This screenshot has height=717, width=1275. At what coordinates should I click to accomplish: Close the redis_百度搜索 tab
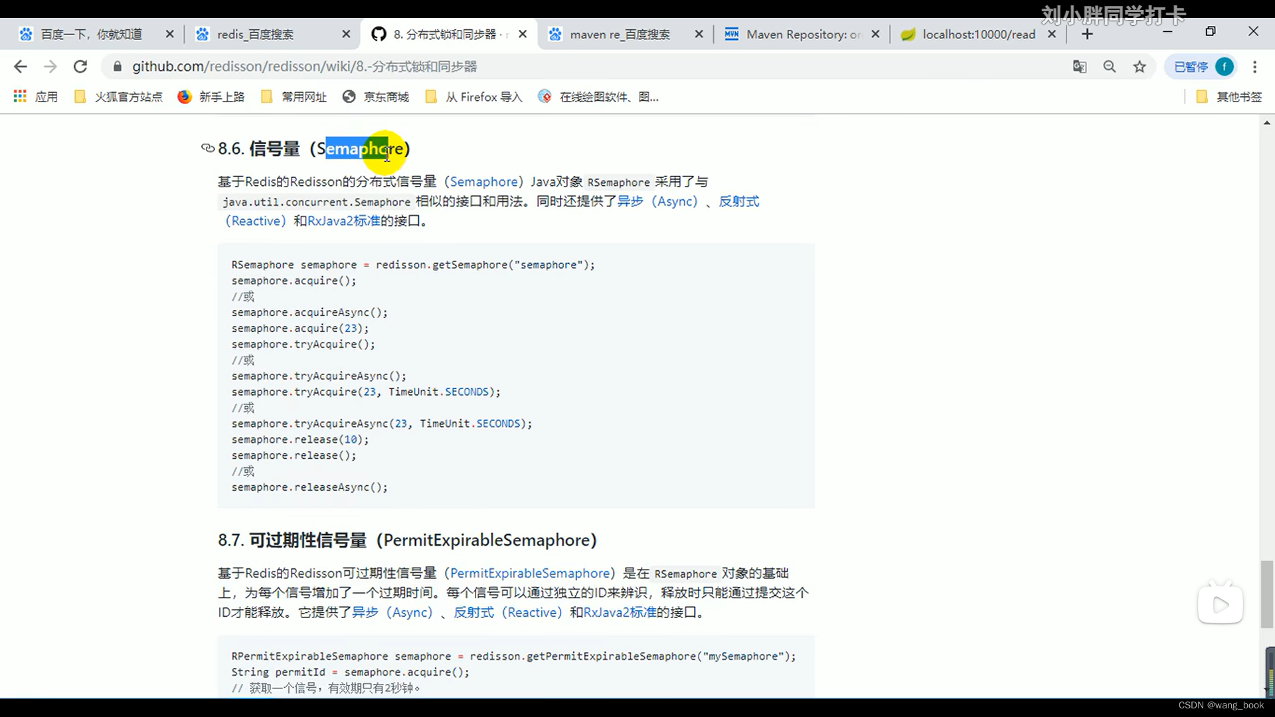(x=346, y=34)
